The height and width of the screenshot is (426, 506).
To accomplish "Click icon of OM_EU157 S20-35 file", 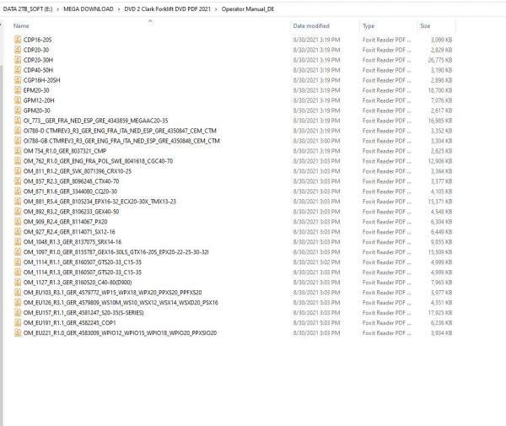I will (18, 313).
